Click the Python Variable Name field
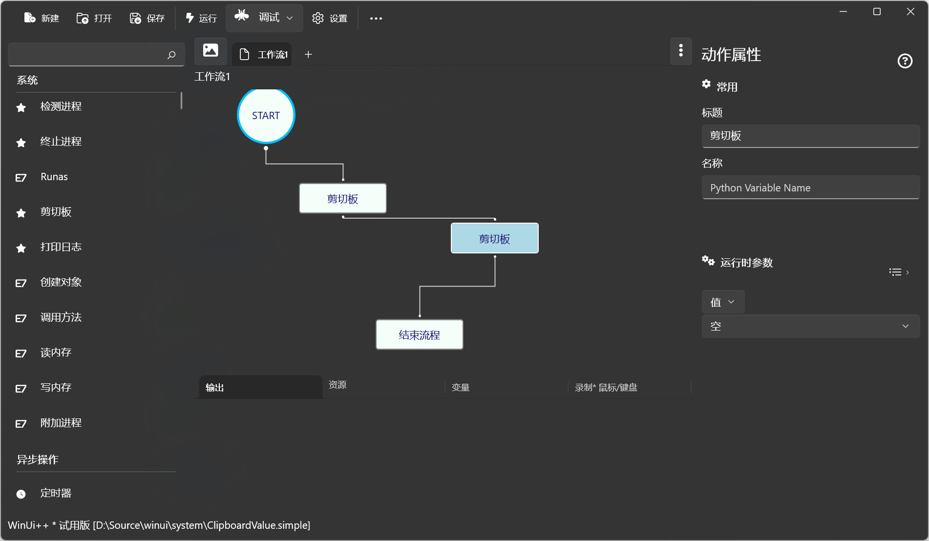Screen dimensions: 929x541 [x=810, y=188]
